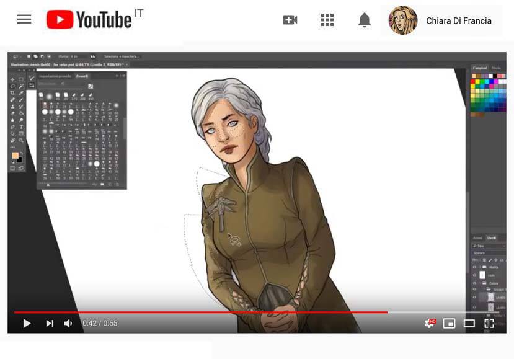Hide the Matita layer group
Screen dimensions: 514x359
(x=474, y=267)
